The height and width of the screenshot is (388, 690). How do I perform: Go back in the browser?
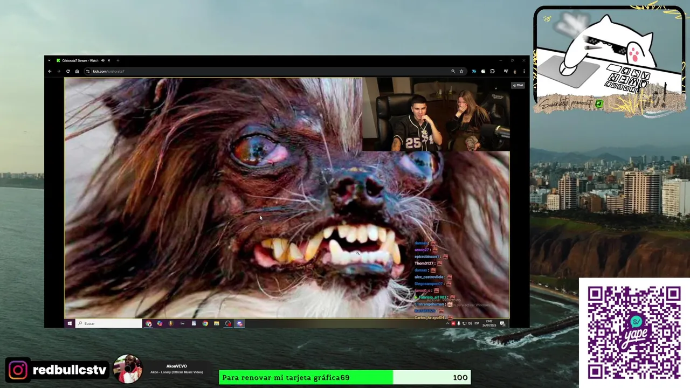point(50,71)
